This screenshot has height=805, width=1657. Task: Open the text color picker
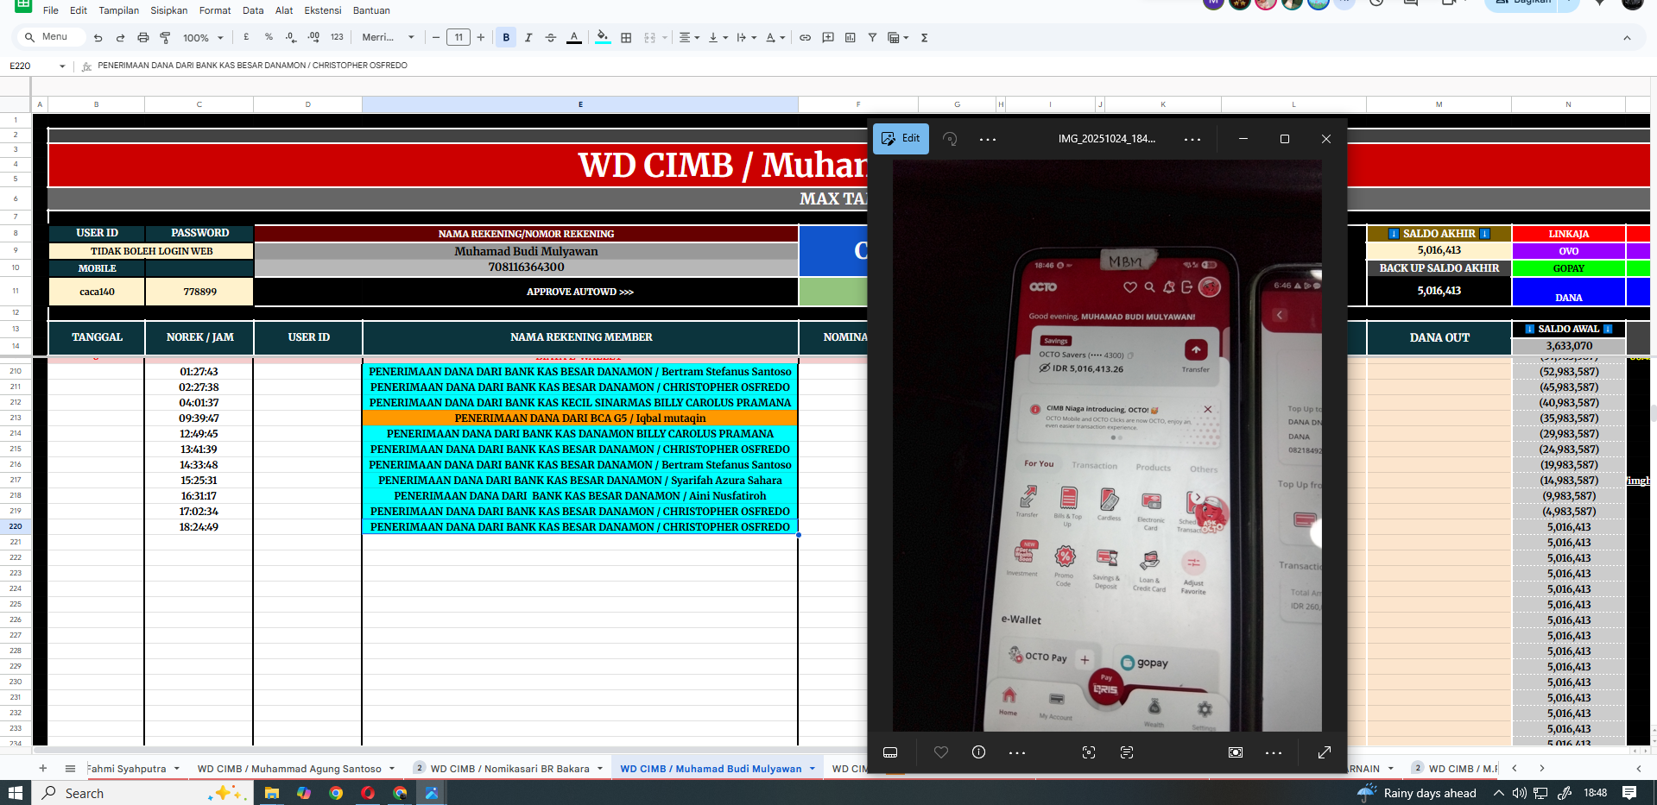coord(573,37)
